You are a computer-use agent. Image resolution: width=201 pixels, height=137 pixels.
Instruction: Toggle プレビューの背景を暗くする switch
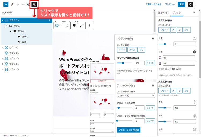[92, 86]
